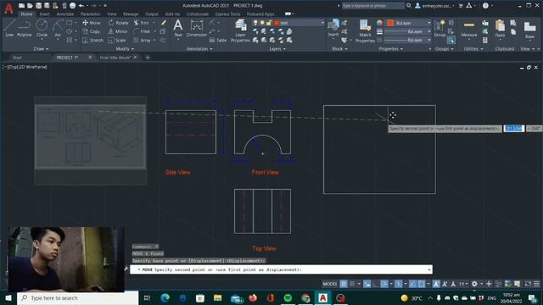Click the AutoCAD application menu logo
The height and width of the screenshot is (305, 543).
coord(9,8)
